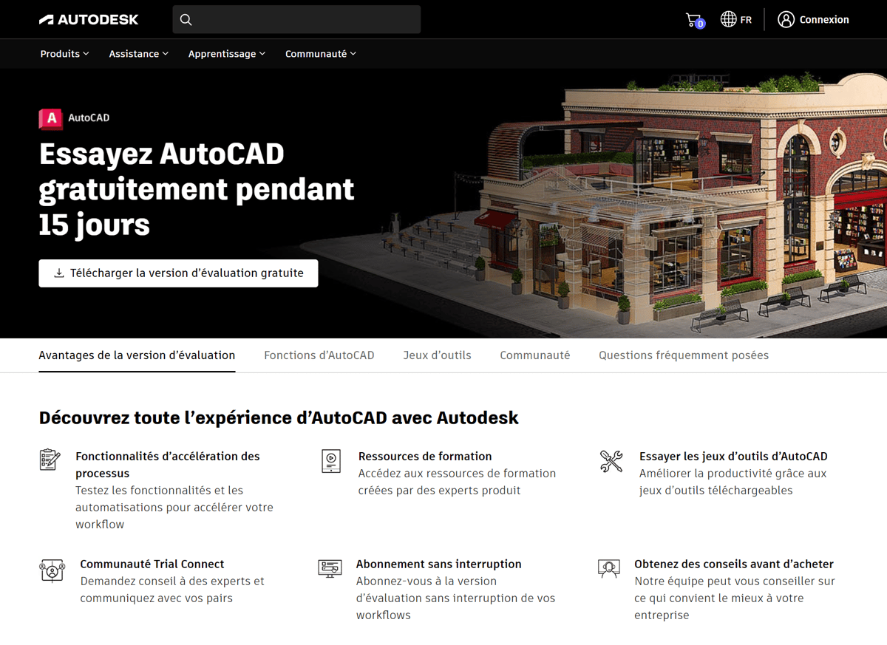Click the wrench and screwdriver toolset icon
Image resolution: width=887 pixels, height=645 pixels.
coord(611,461)
